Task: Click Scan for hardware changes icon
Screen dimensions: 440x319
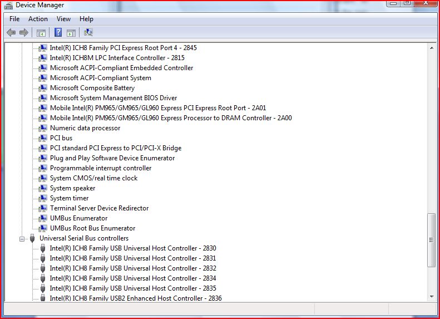Action: pos(88,32)
